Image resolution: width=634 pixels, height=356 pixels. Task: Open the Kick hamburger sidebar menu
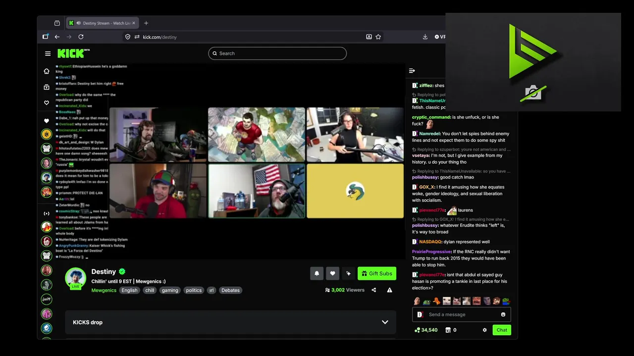pos(48,53)
